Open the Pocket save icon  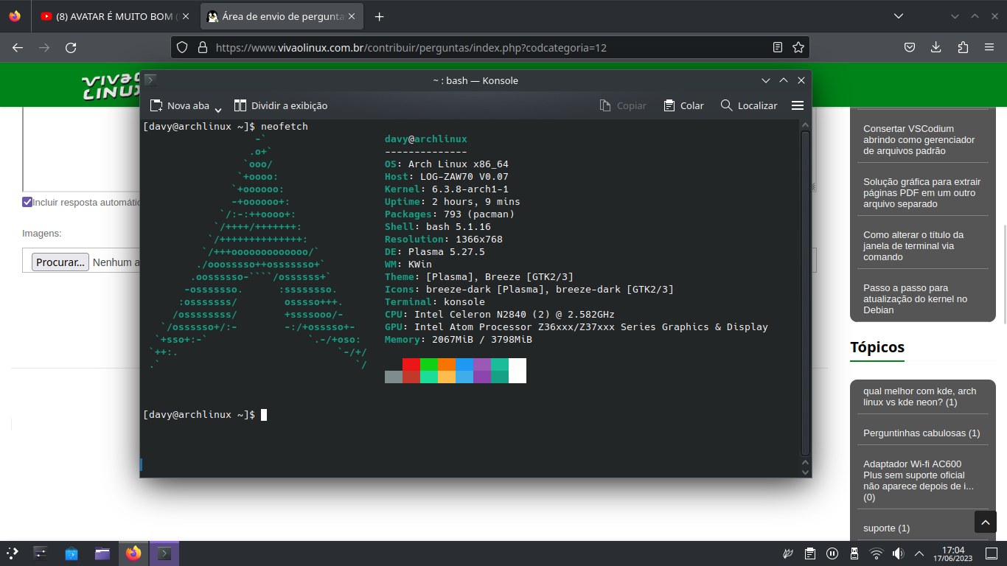910,47
